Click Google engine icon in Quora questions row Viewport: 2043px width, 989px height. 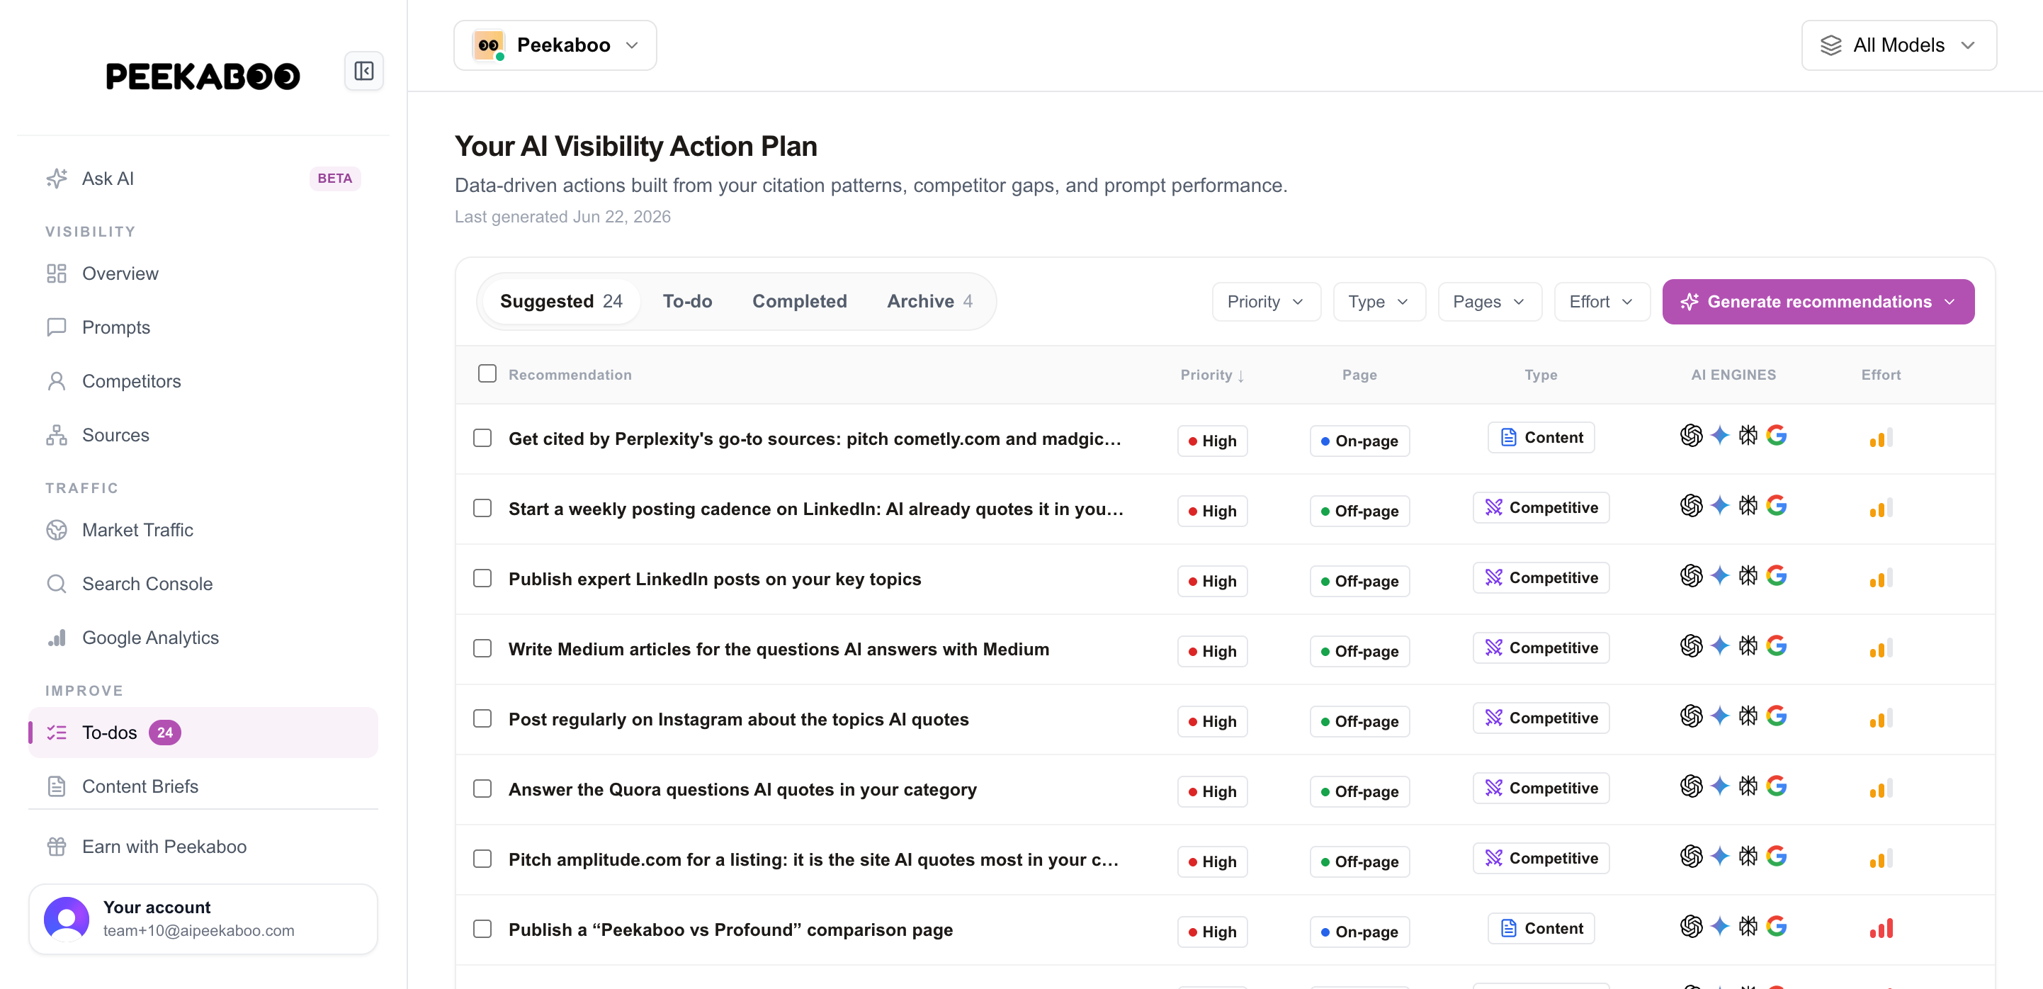tap(1777, 786)
